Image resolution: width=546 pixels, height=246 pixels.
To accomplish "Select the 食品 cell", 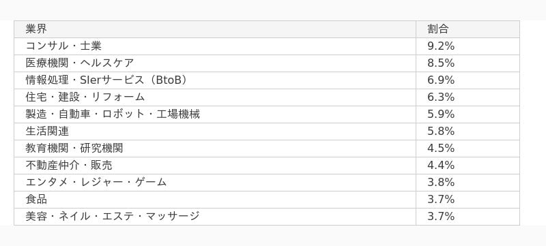I will pyautogui.click(x=215, y=200).
